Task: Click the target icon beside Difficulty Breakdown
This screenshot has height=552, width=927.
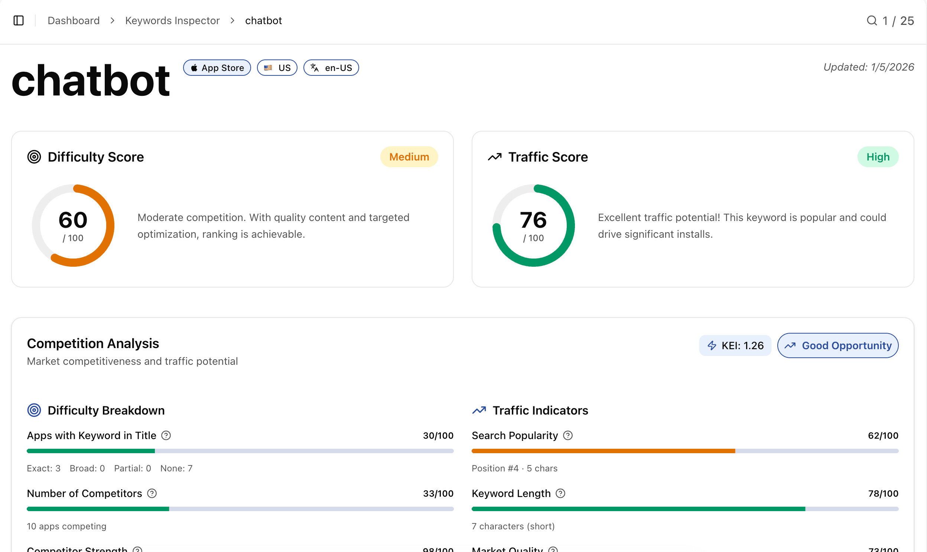Action: (x=34, y=410)
